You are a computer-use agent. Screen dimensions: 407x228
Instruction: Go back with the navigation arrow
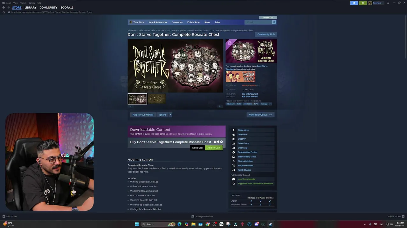point(3,8)
